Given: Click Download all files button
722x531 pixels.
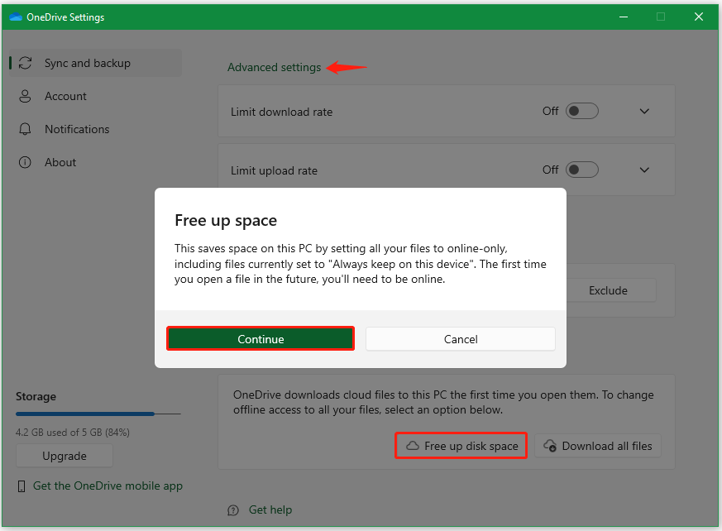Looking at the screenshot, I should (598, 446).
